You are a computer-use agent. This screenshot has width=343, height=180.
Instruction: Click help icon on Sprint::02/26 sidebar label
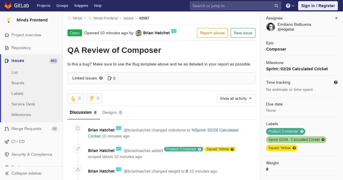click(x=323, y=140)
